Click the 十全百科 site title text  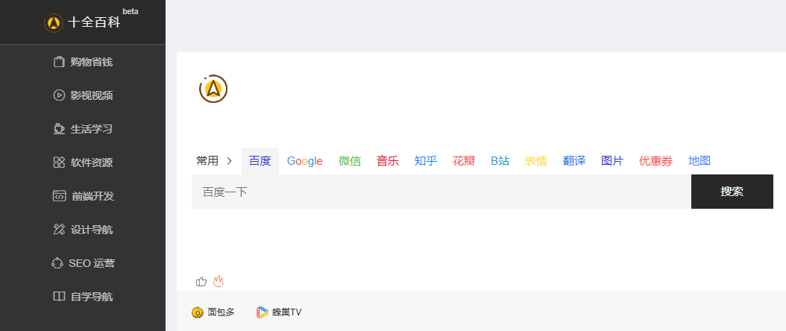(x=94, y=22)
